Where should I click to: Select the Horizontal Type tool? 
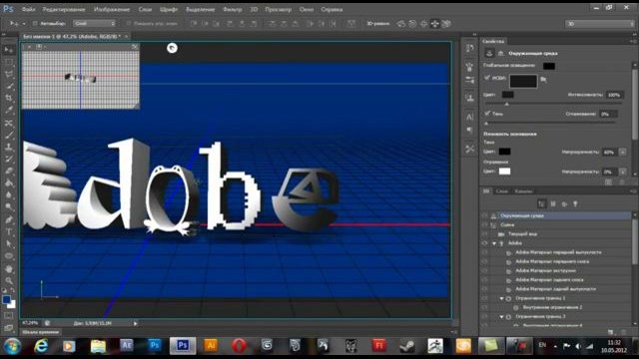click(x=9, y=232)
